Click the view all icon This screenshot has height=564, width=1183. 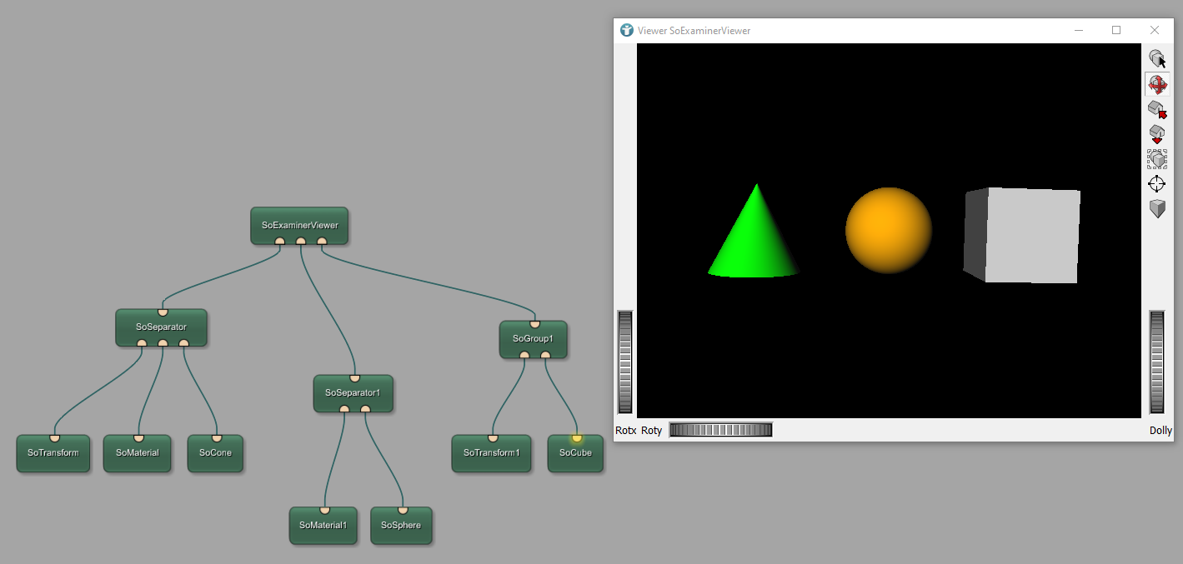(x=1157, y=159)
